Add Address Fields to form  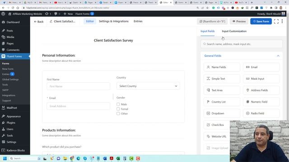coord(261,90)
